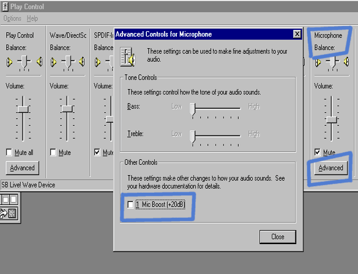The width and height of the screenshot is (358, 274).
Task: Click the Advanced button under Play Control
Action: (x=23, y=168)
